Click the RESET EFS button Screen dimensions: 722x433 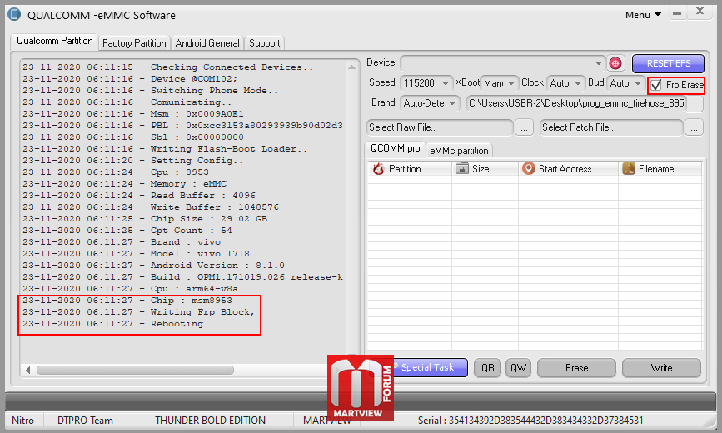coord(668,63)
